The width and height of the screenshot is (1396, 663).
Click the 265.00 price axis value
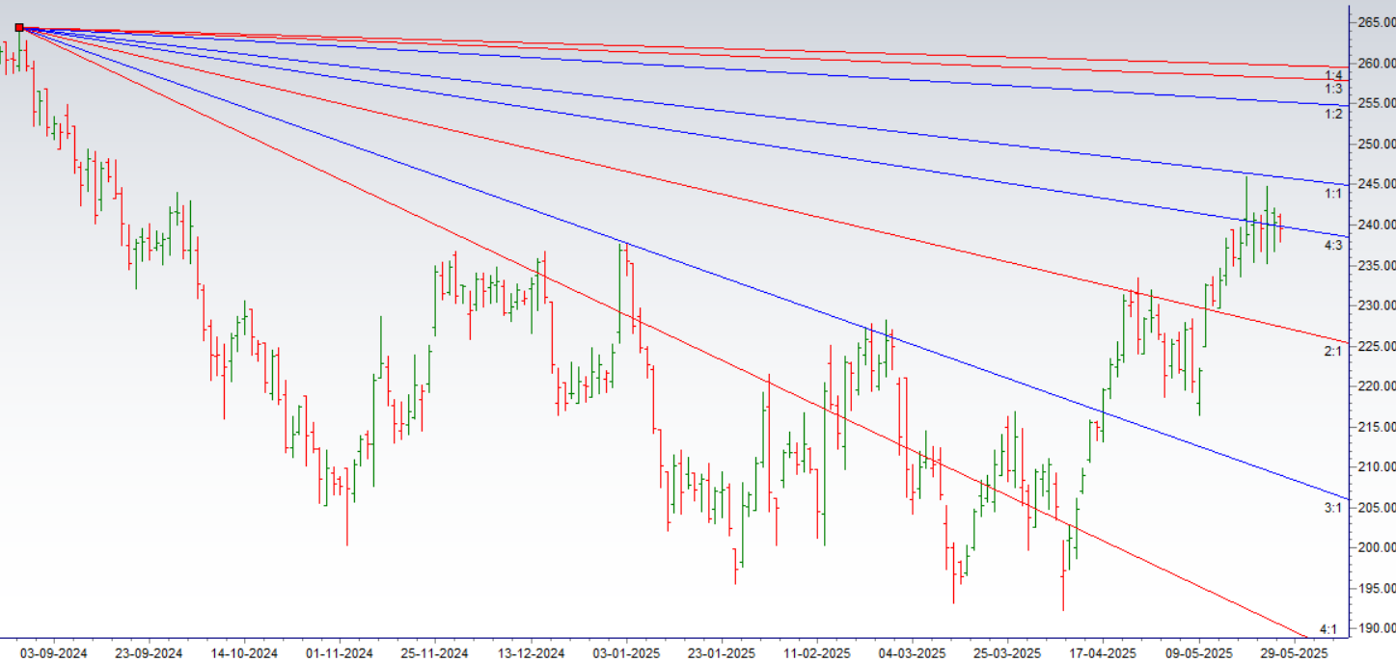[x=1377, y=22]
